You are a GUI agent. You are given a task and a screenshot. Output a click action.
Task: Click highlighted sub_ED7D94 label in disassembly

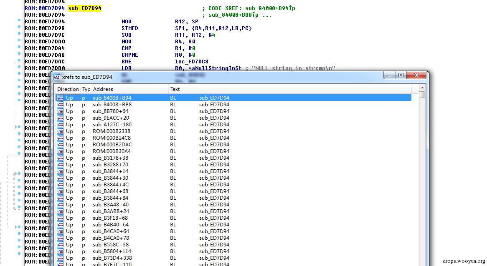85,8
